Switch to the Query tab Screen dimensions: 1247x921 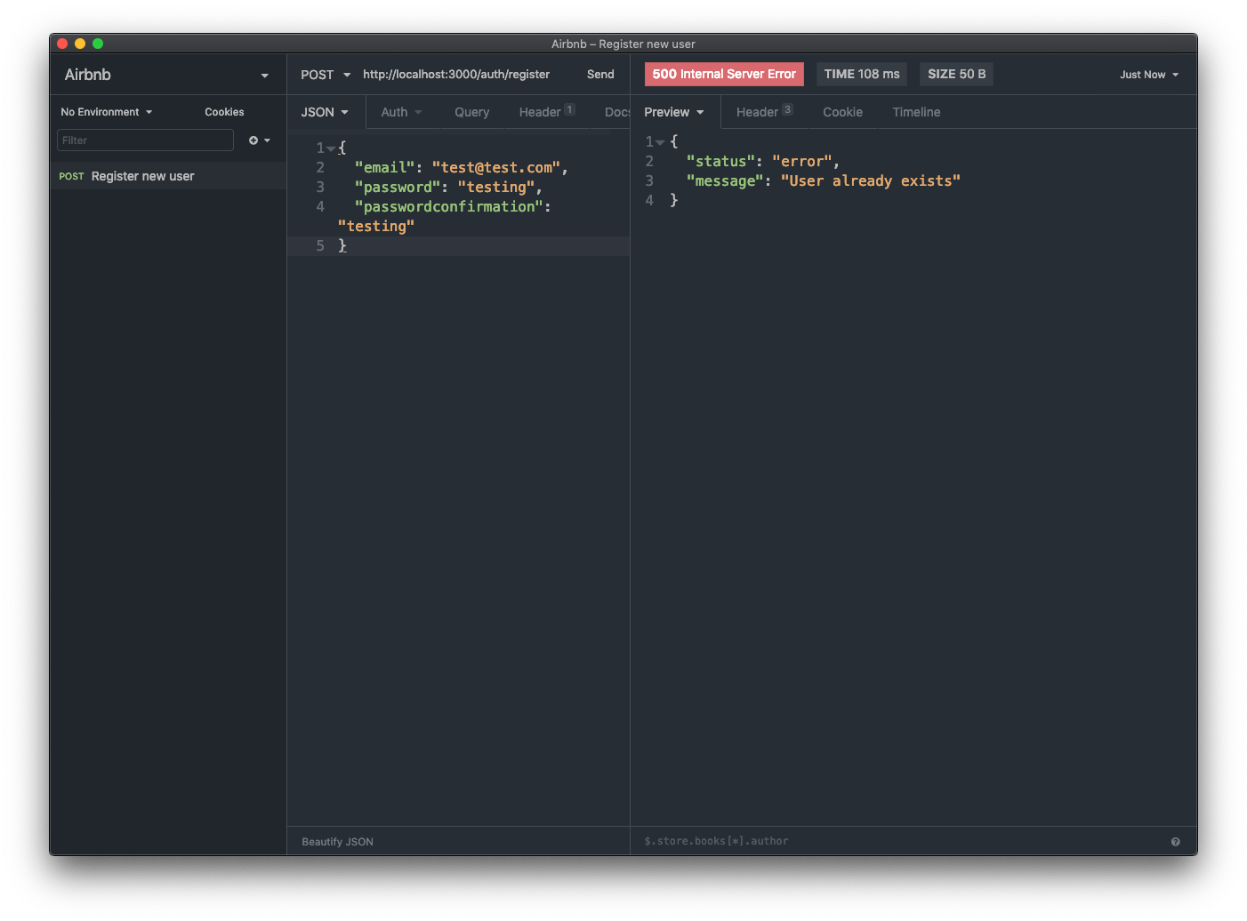471,112
